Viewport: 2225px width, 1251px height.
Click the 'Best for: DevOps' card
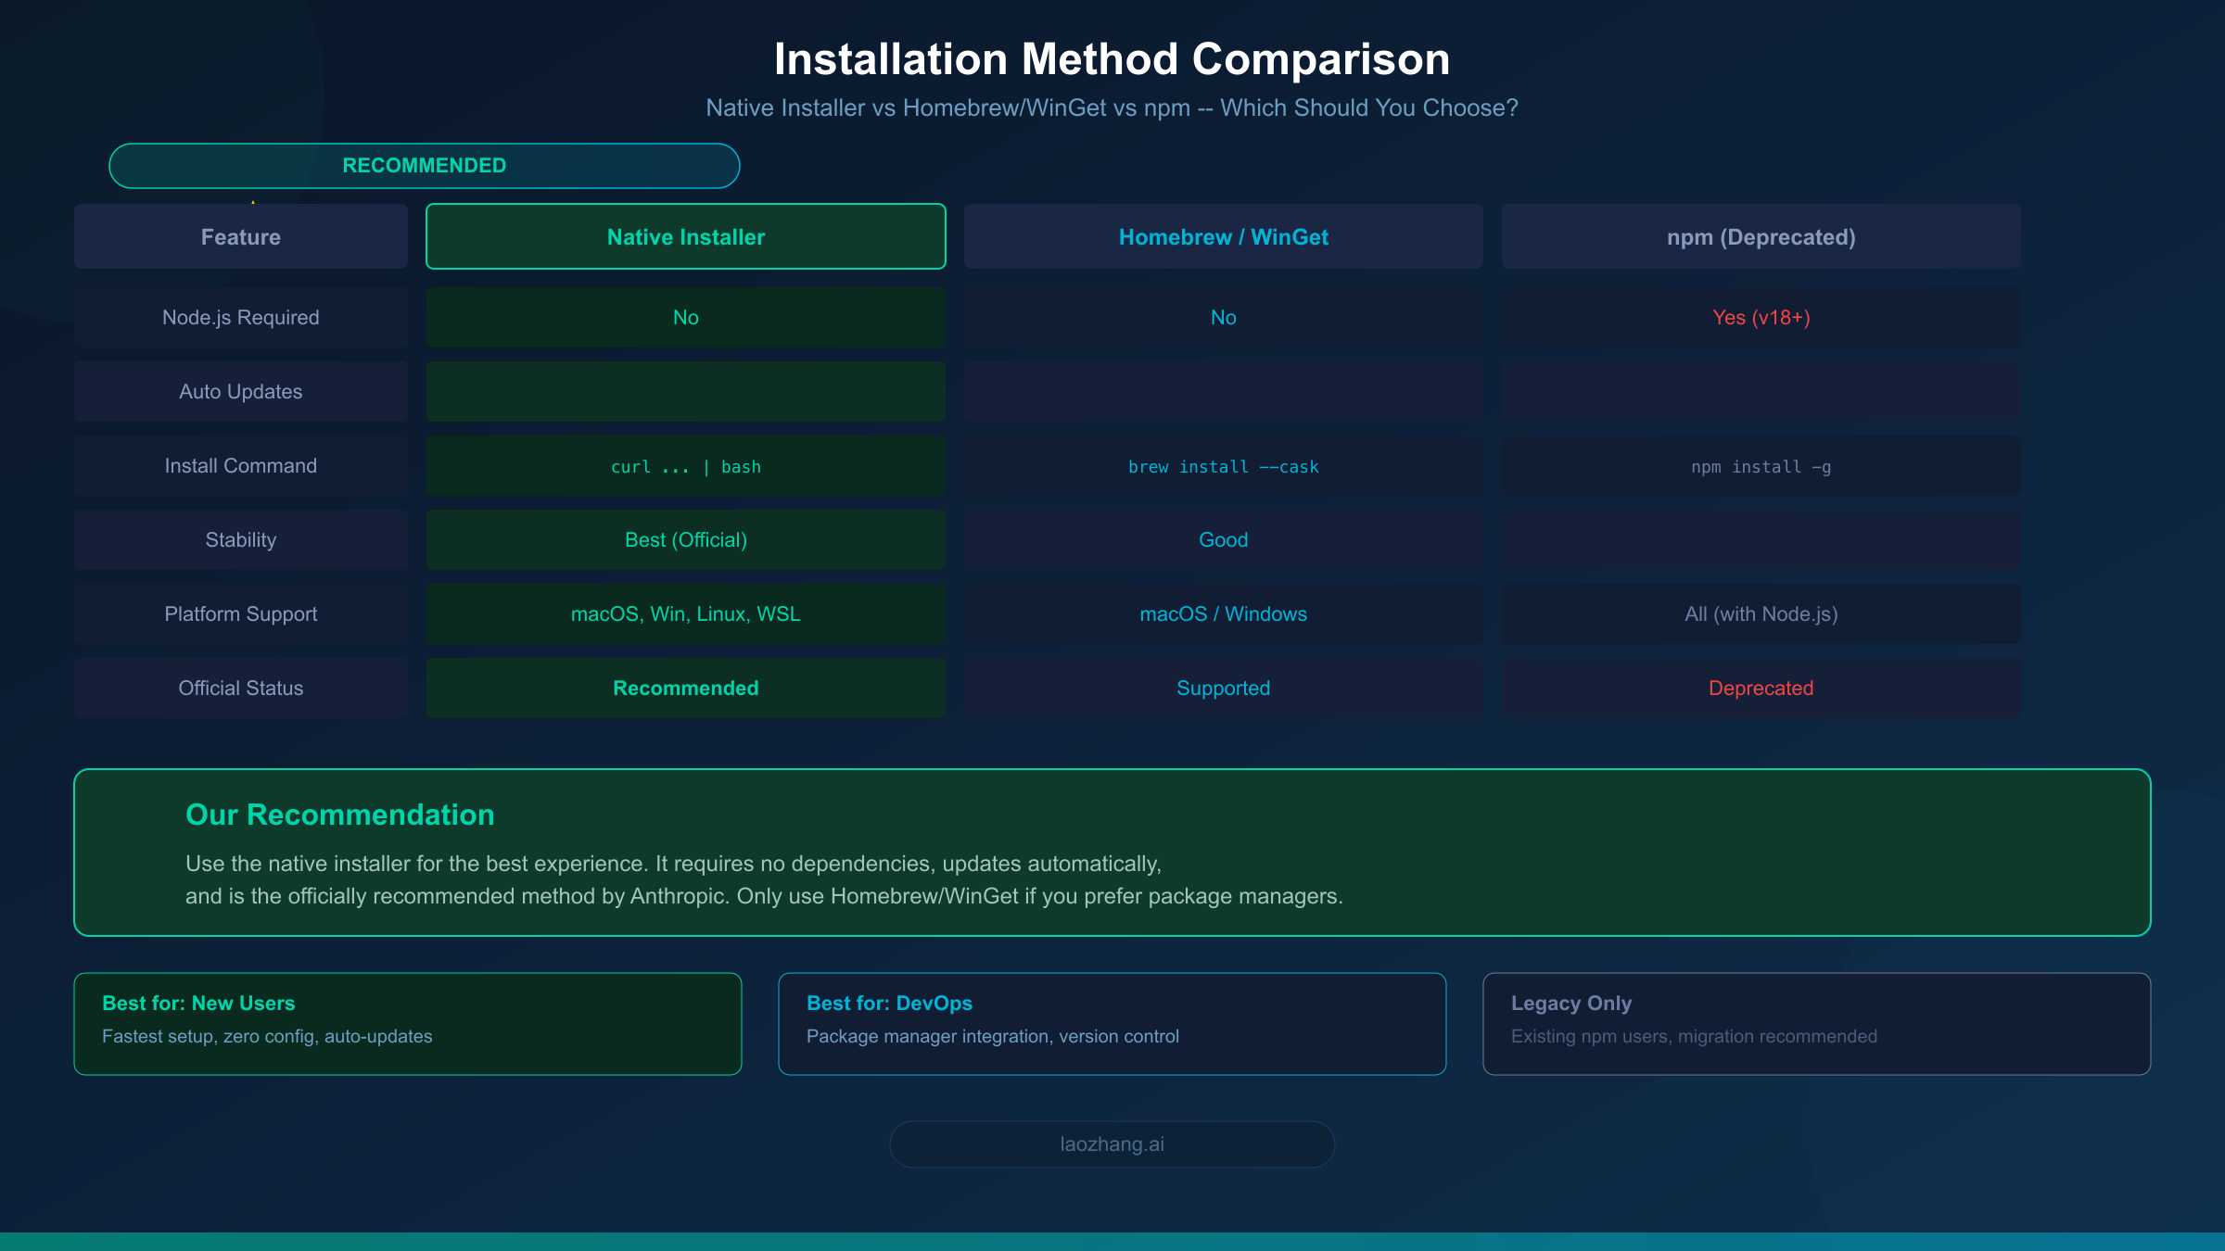tap(1112, 1023)
